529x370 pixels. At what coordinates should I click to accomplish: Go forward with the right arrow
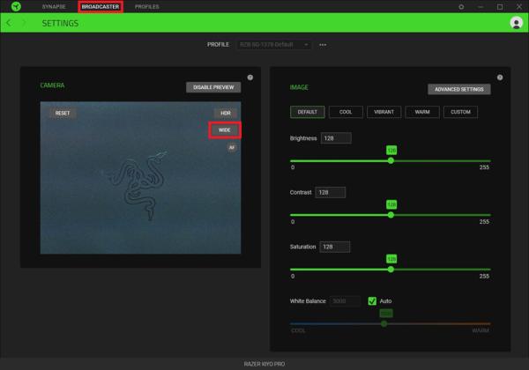(24, 23)
